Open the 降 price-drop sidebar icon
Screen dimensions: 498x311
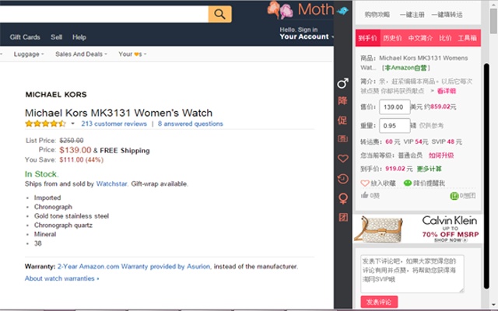342,101
